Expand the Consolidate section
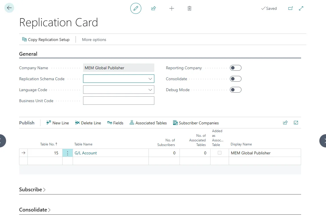Viewport: 326px width, 219px height. 34,210
